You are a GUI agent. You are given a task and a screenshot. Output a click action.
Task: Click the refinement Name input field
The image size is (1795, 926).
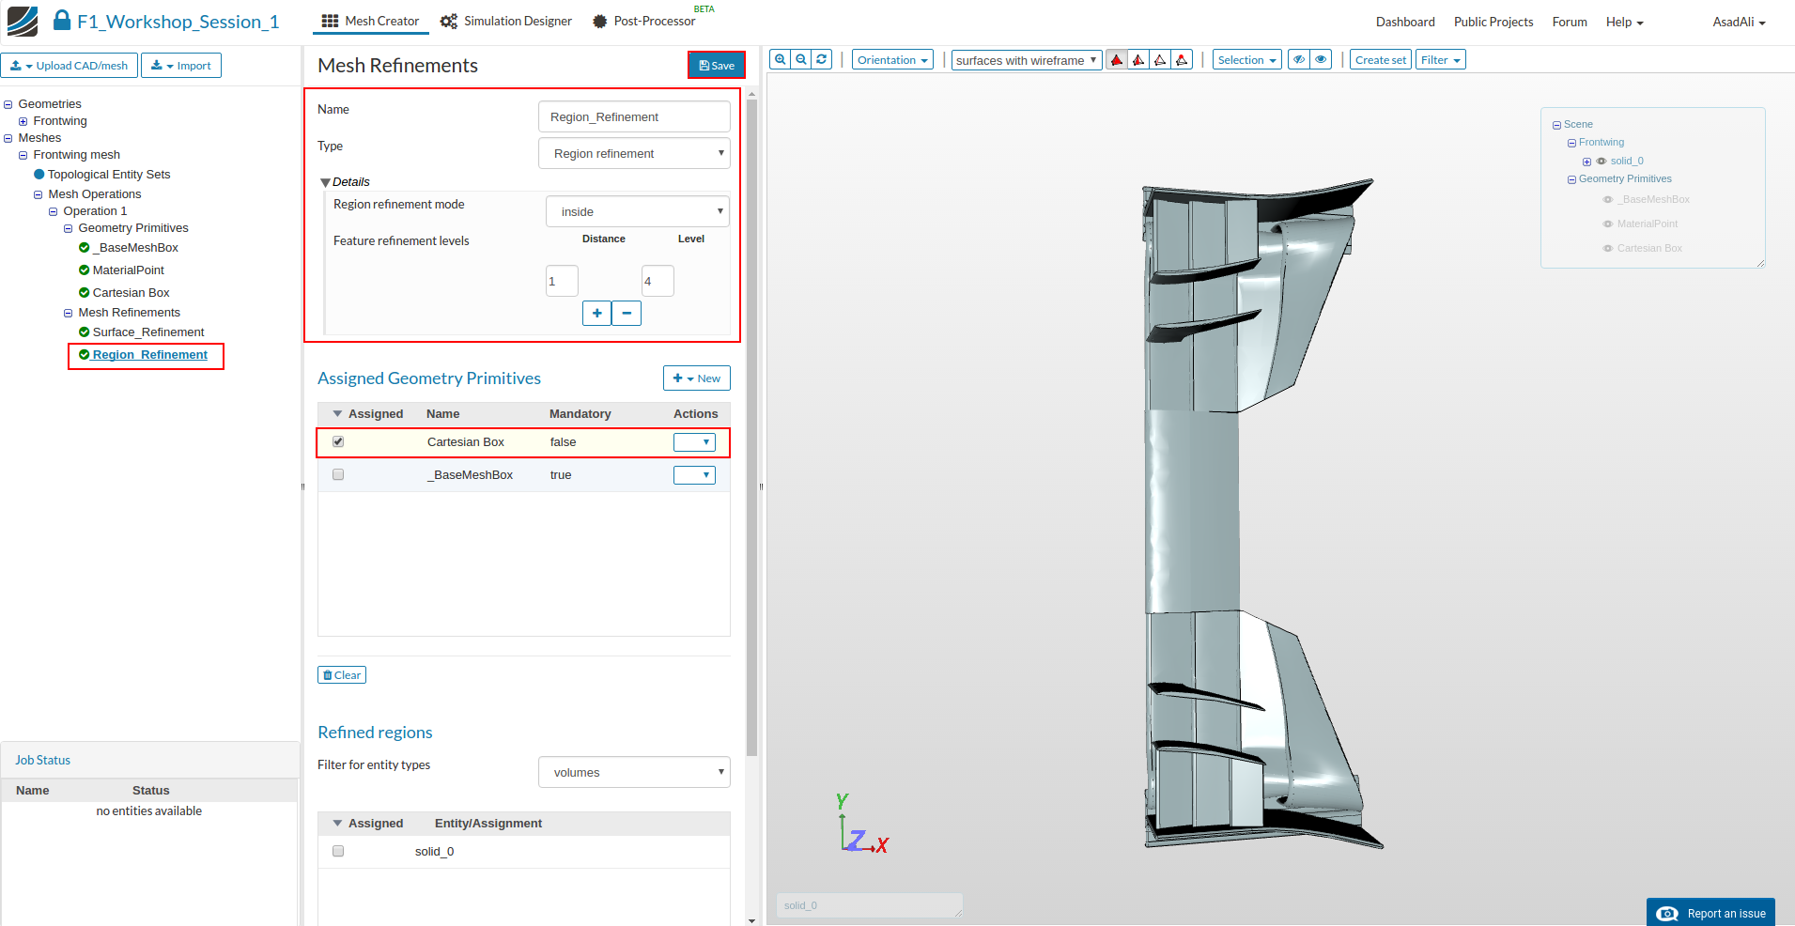tap(634, 116)
